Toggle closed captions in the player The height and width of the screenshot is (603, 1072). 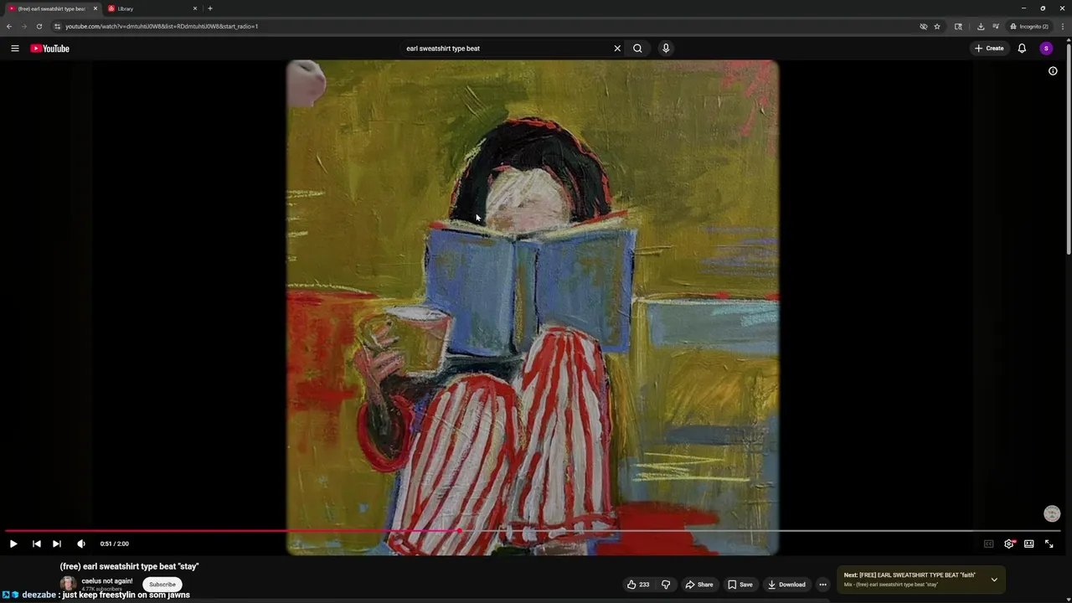click(988, 544)
